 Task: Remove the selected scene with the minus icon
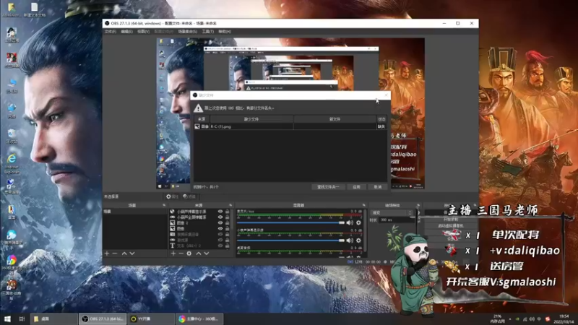click(x=115, y=253)
